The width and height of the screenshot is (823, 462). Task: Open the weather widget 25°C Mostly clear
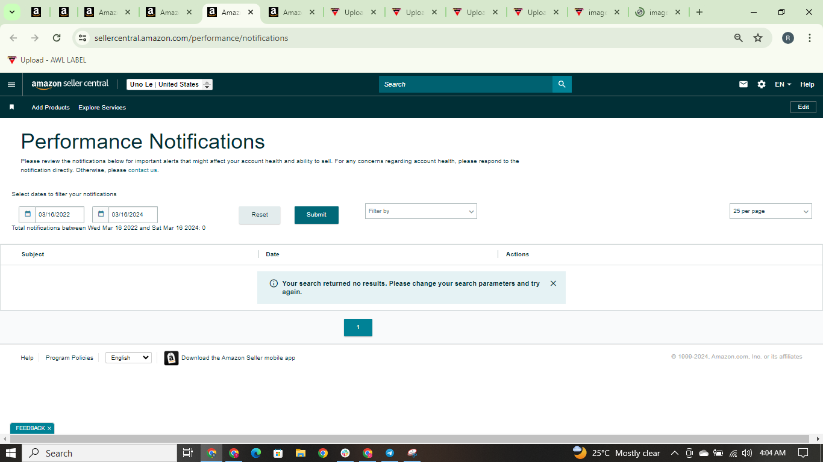click(x=616, y=453)
